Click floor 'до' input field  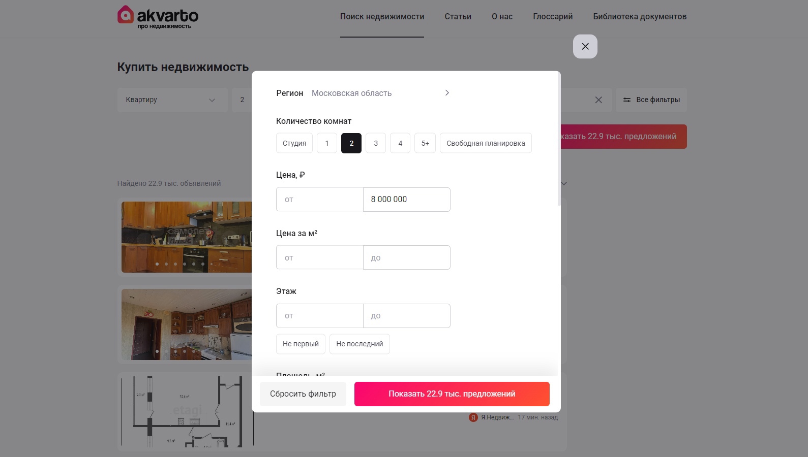(407, 316)
